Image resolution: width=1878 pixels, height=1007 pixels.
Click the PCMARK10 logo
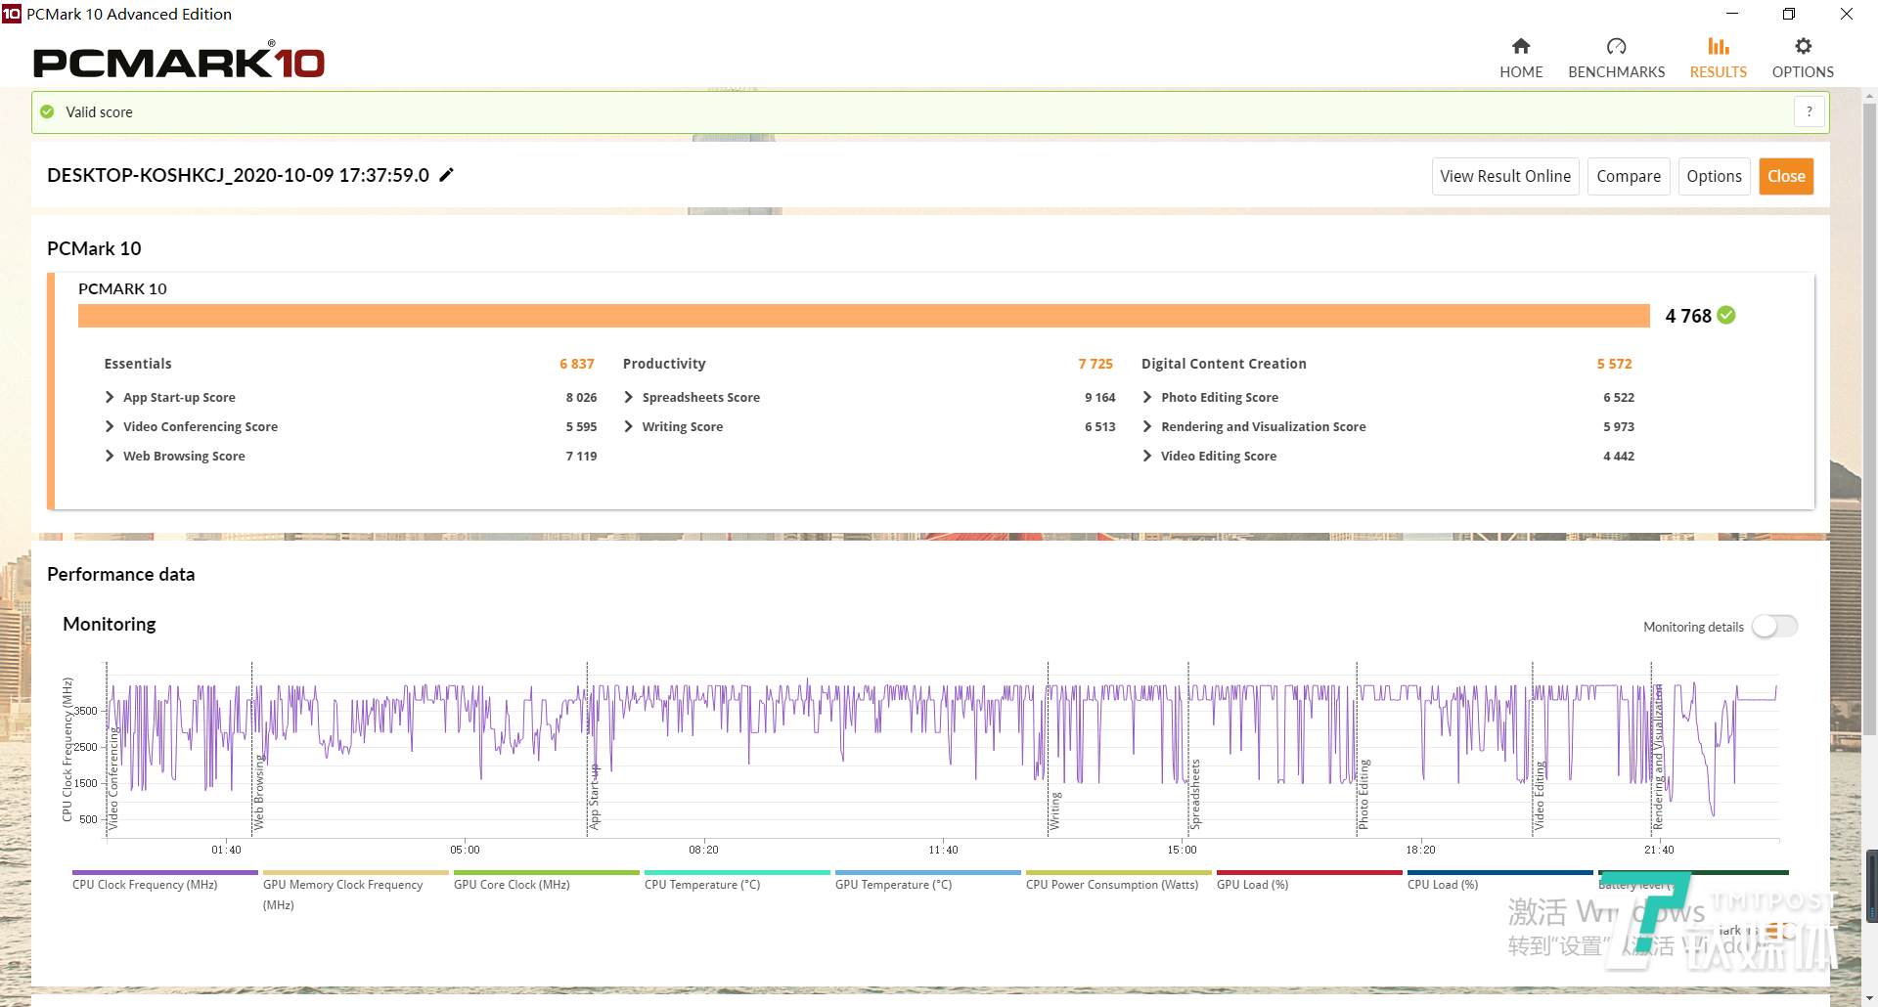point(179,62)
